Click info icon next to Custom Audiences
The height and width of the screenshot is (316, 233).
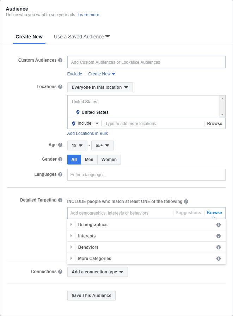click(60, 60)
